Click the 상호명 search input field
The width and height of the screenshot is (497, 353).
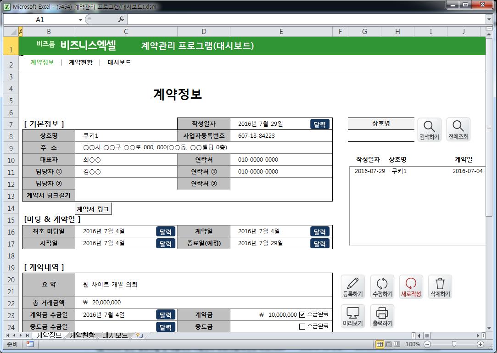pos(381,135)
